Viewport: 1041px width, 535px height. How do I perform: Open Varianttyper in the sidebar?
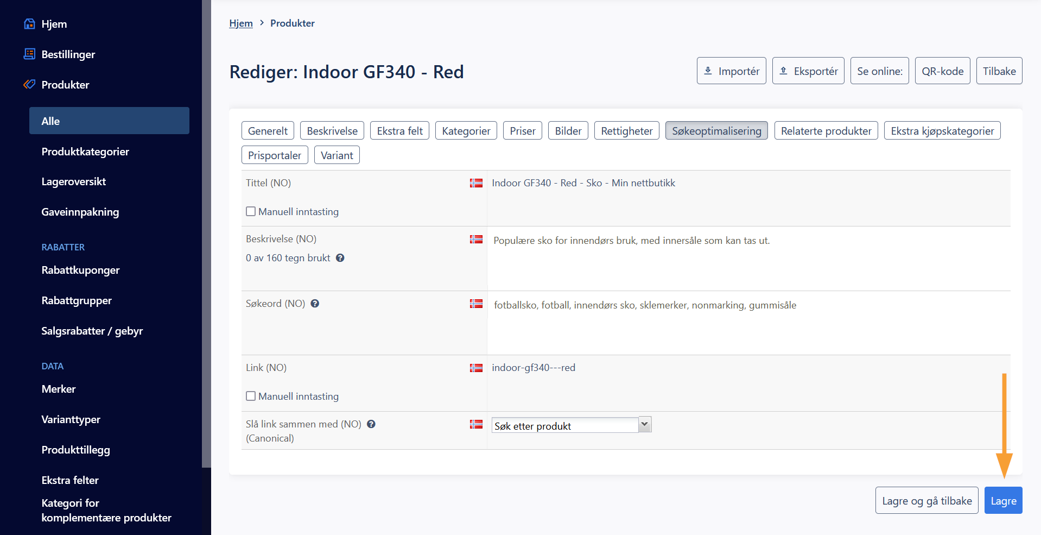click(71, 419)
